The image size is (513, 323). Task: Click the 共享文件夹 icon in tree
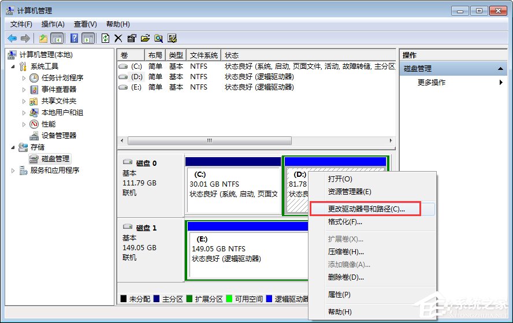click(x=34, y=101)
